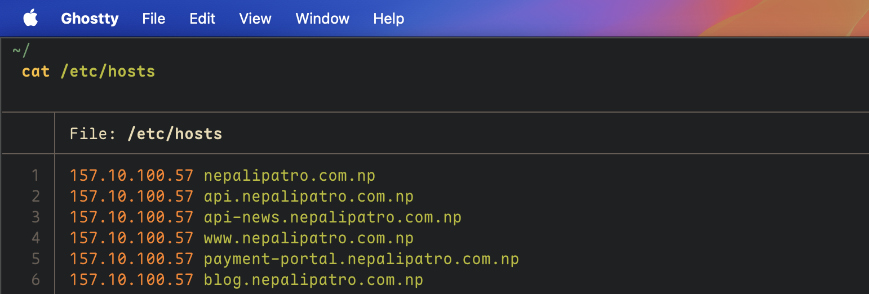Image resolution: width=869 pixels, height=294 pixels.
Task: Open the Window menu
Action: point(322,19)
